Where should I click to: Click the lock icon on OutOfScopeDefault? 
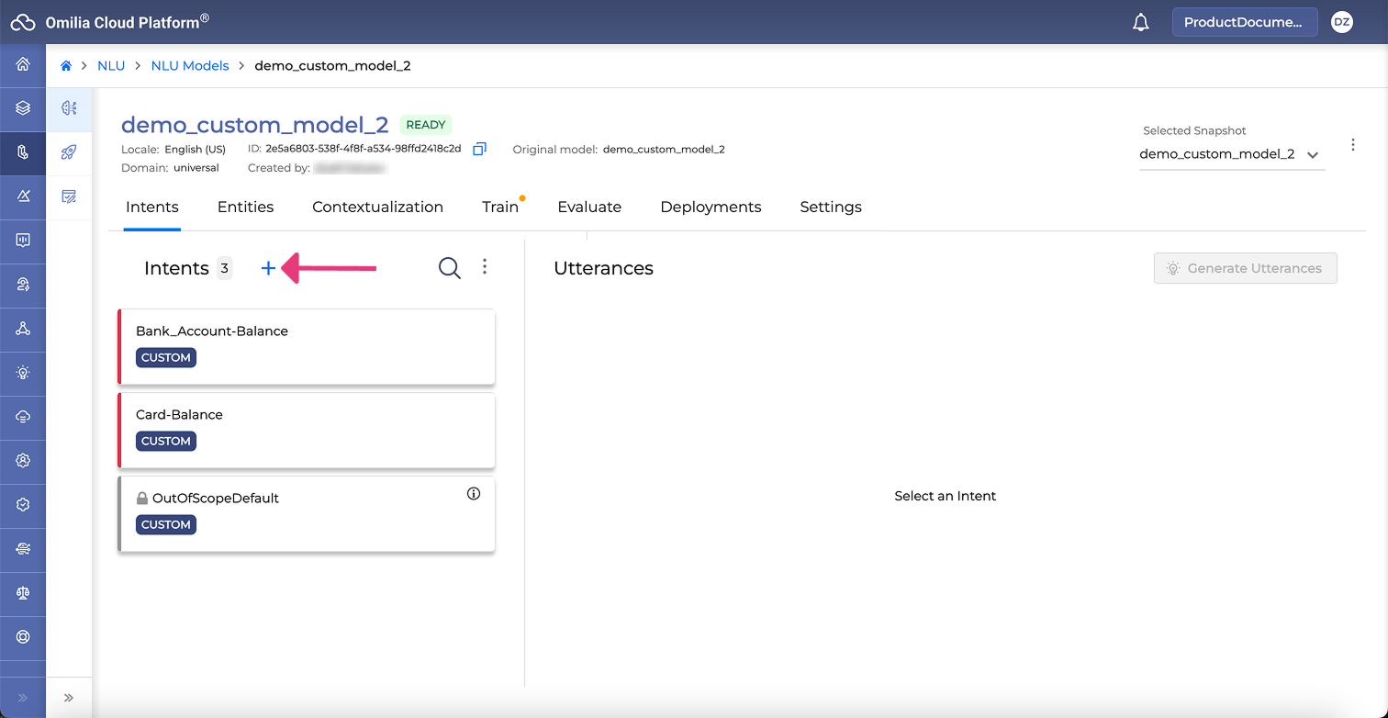click(x=142, y=499)
